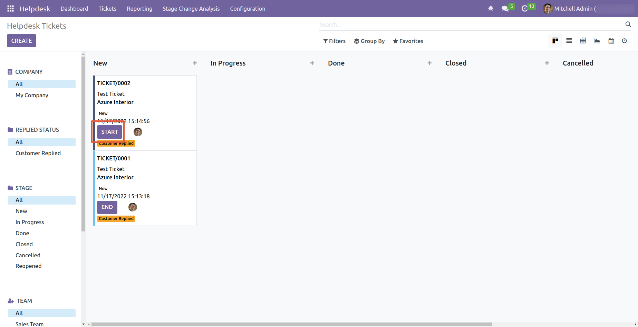Click assignee avatar on TICKET/0001
The width and height of the screenshot is (638, 327).
133,207
